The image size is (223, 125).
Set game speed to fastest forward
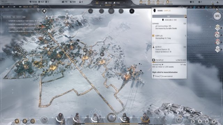[20, 7]
